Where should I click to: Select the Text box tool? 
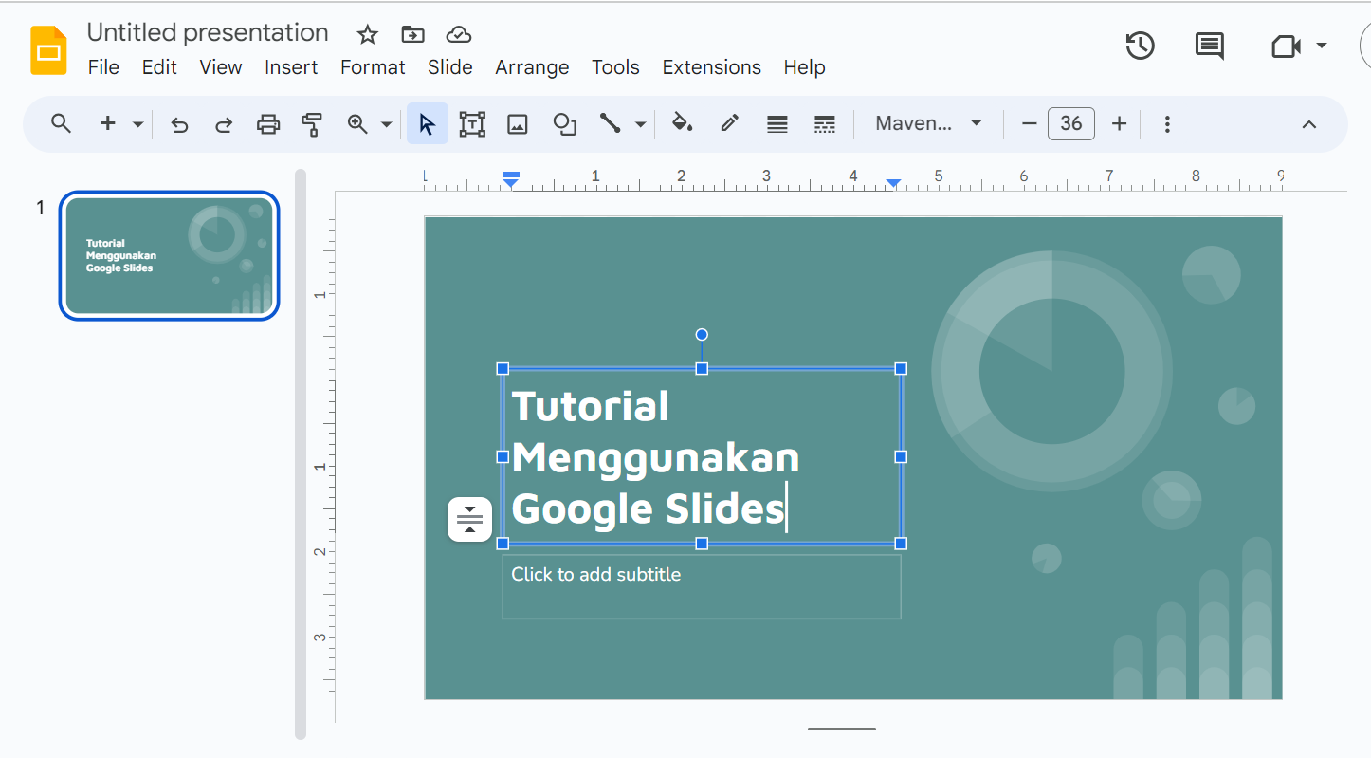click(471, 123)
